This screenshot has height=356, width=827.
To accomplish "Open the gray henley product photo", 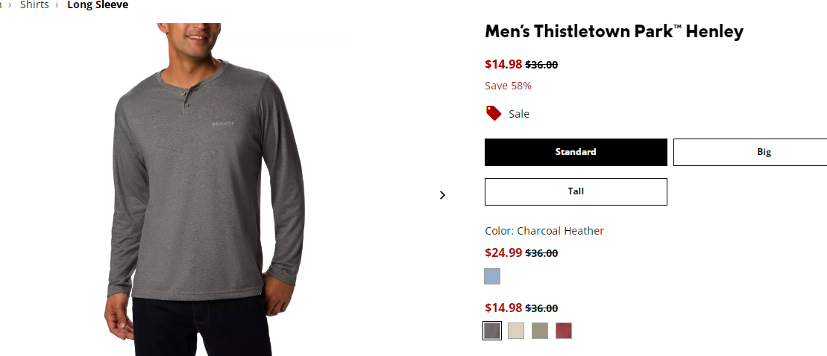I will click(206, 190).
